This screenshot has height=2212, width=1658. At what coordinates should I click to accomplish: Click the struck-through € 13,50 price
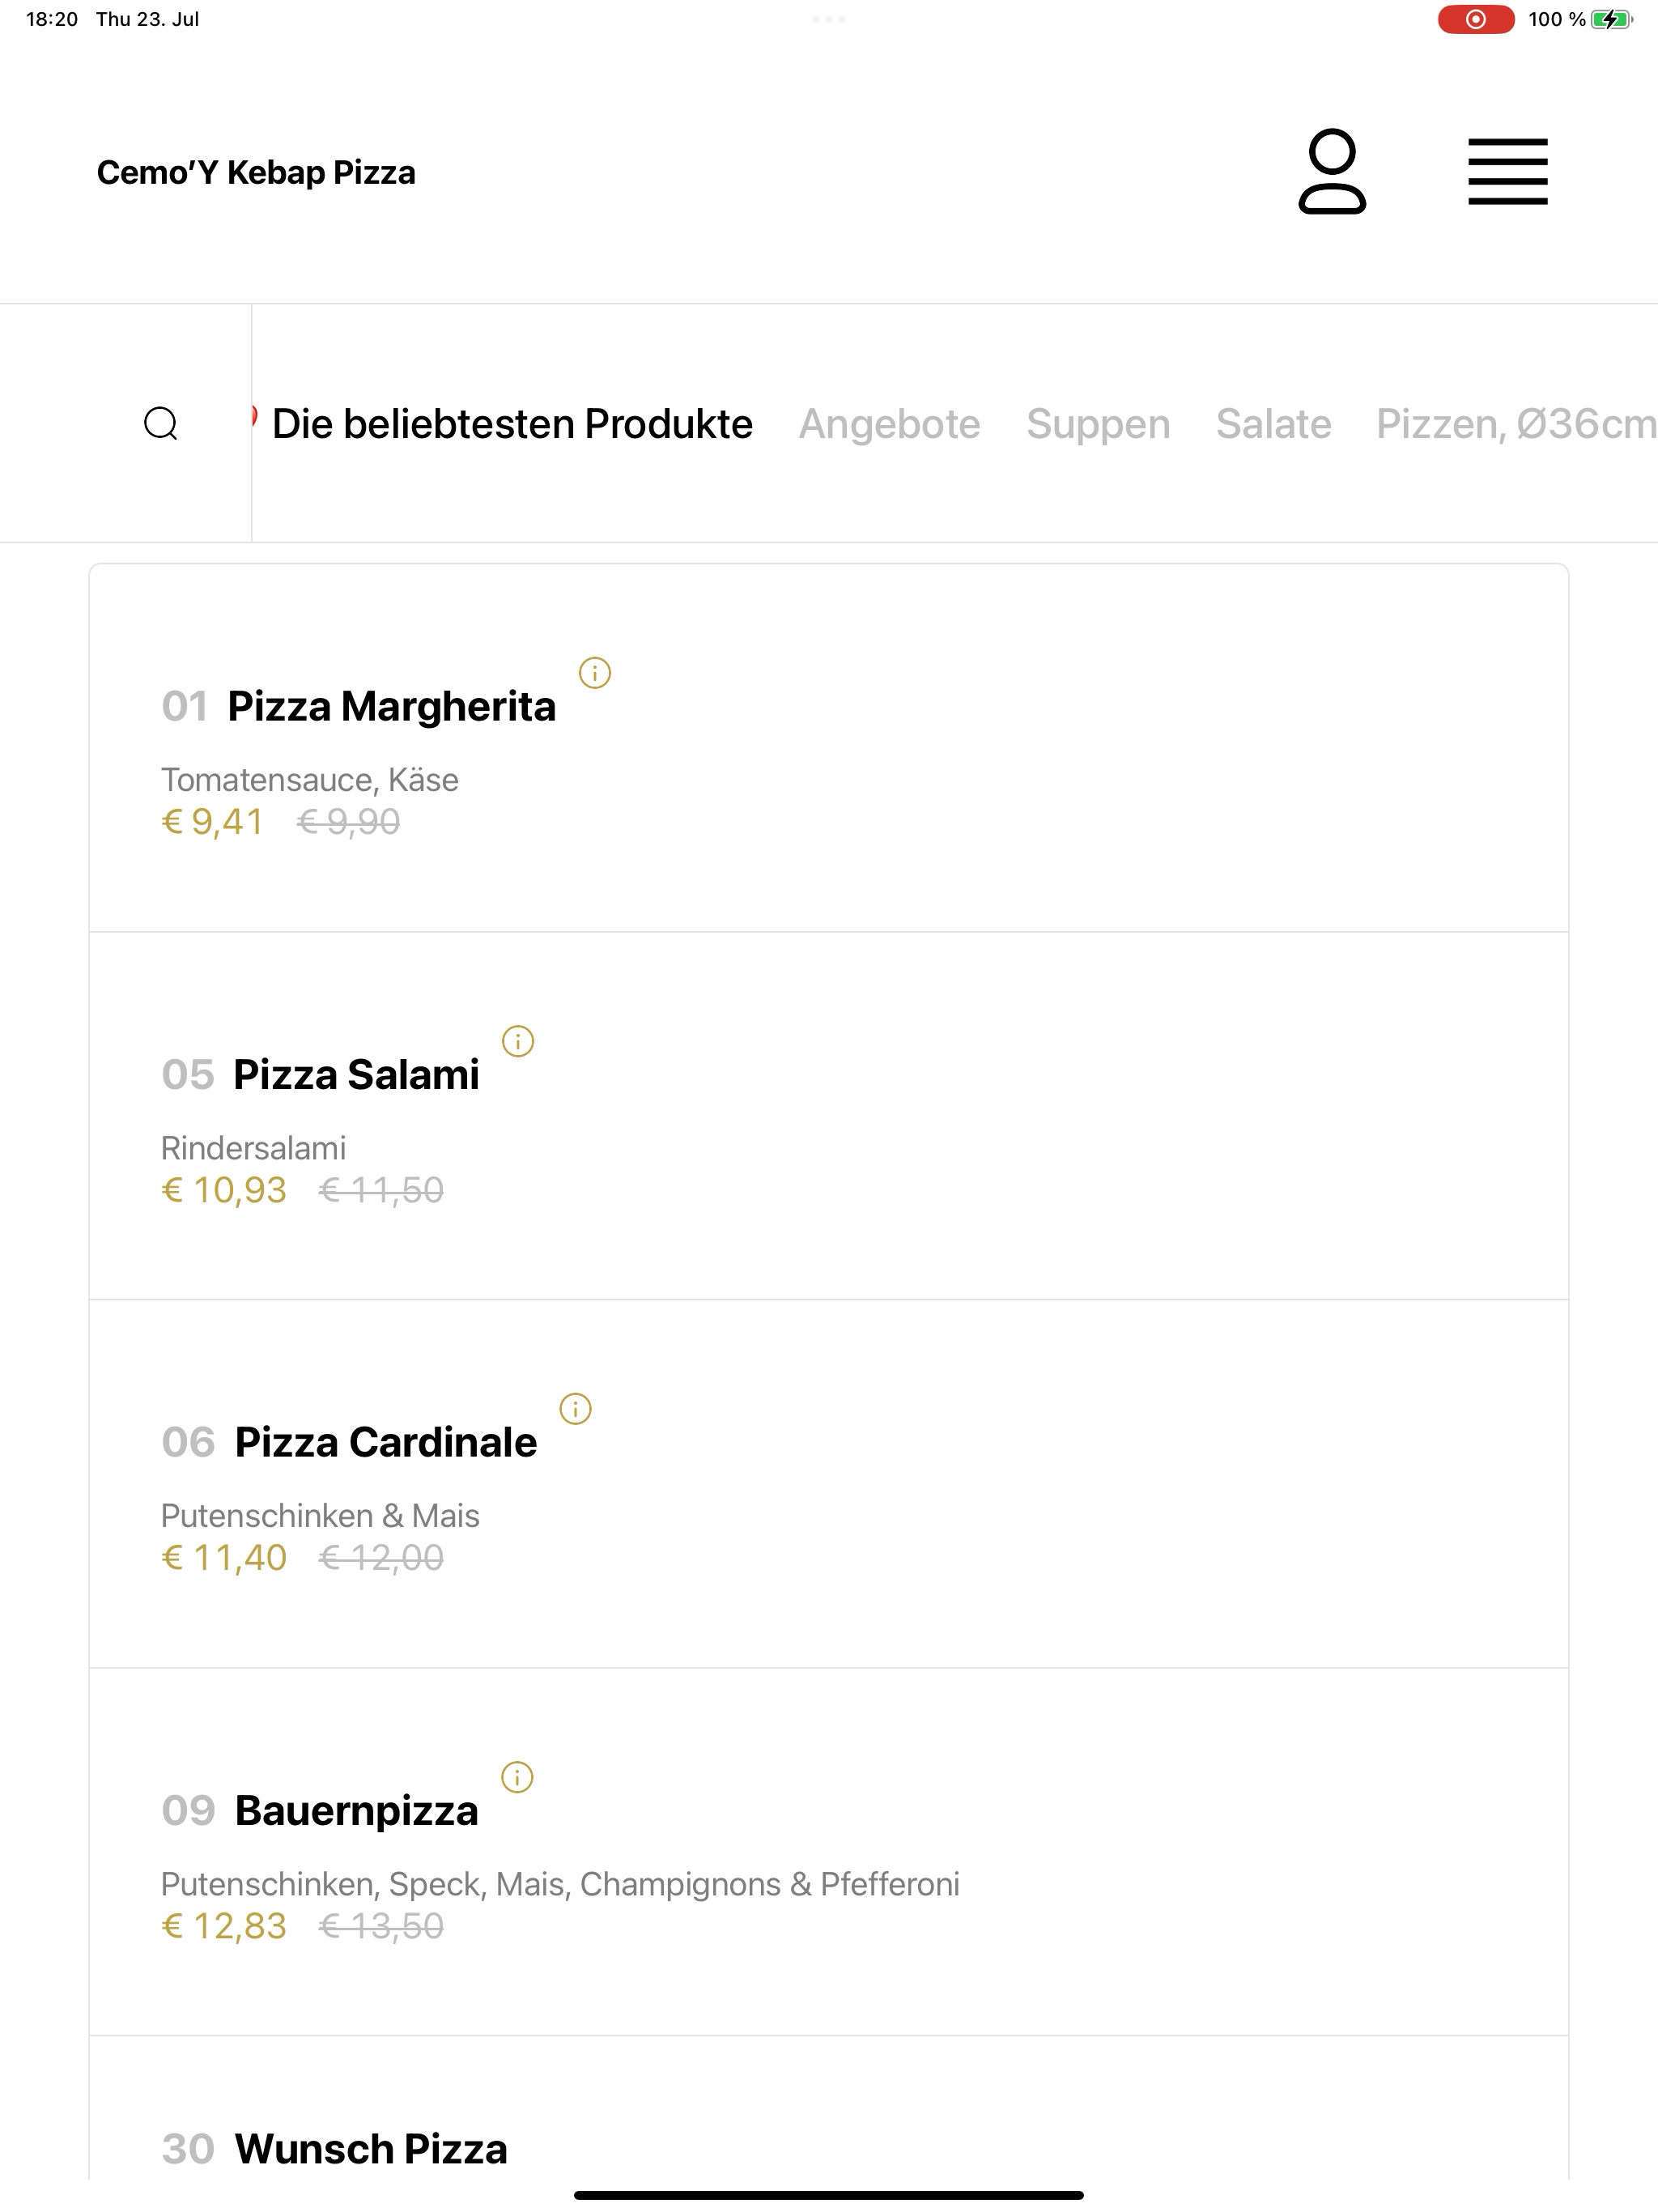(x=381, y=1925)
